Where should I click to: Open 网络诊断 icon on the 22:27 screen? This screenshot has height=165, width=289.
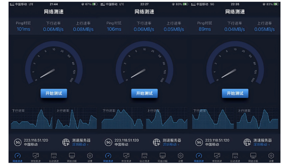point(162,156)
